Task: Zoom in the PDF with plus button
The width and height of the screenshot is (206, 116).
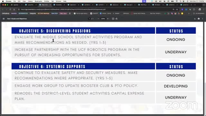Action: tap(108, 19)
